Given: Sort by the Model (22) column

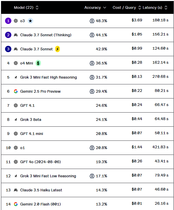Looking at the screenshot, I should [x=26, y=8].
